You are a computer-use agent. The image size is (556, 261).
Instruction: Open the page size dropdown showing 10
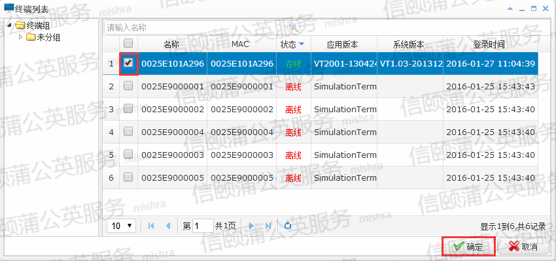[121, 226]
